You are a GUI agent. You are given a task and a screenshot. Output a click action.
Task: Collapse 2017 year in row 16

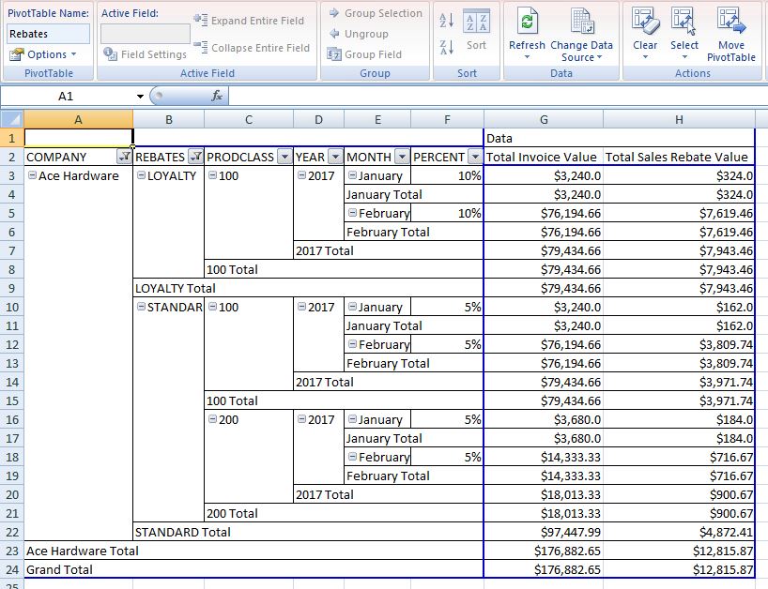(x=301, y=418)
